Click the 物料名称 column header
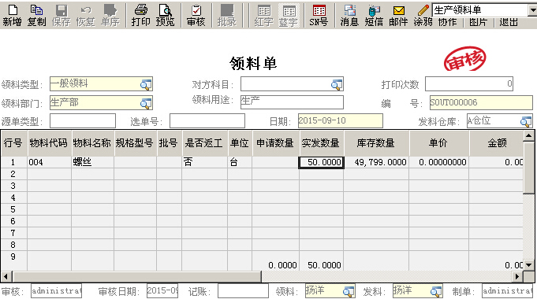This screenshot has width=537, height=299. (92, 143)
